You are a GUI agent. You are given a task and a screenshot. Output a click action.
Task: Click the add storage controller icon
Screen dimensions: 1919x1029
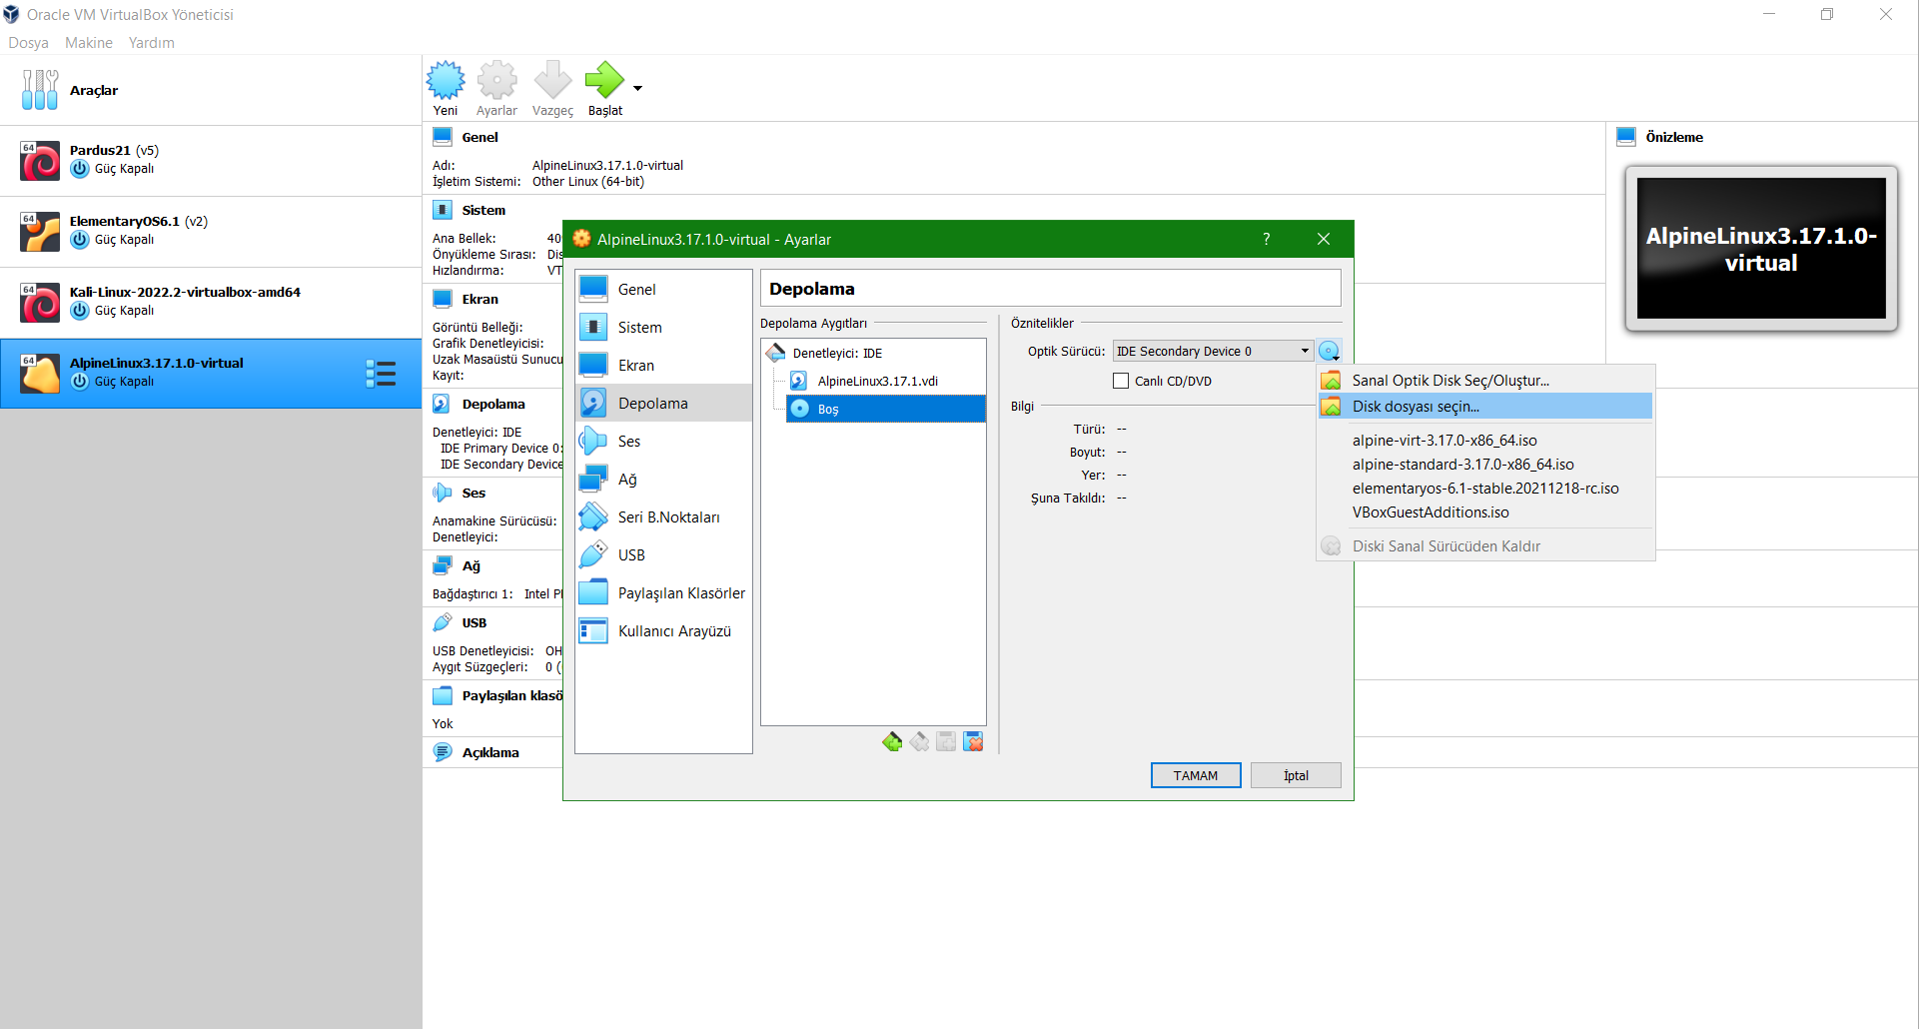(892, 741)
